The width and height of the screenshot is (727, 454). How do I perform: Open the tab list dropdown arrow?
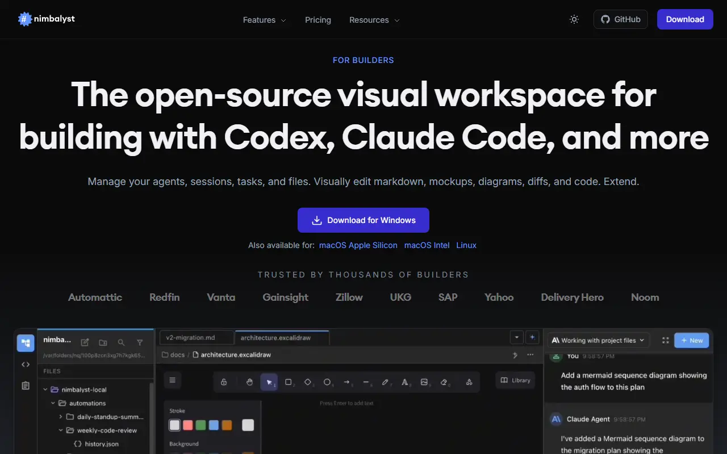tap(516, 337)
